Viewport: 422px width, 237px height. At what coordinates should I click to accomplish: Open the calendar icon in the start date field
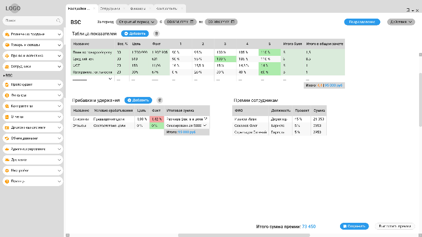tap(192, 22)
